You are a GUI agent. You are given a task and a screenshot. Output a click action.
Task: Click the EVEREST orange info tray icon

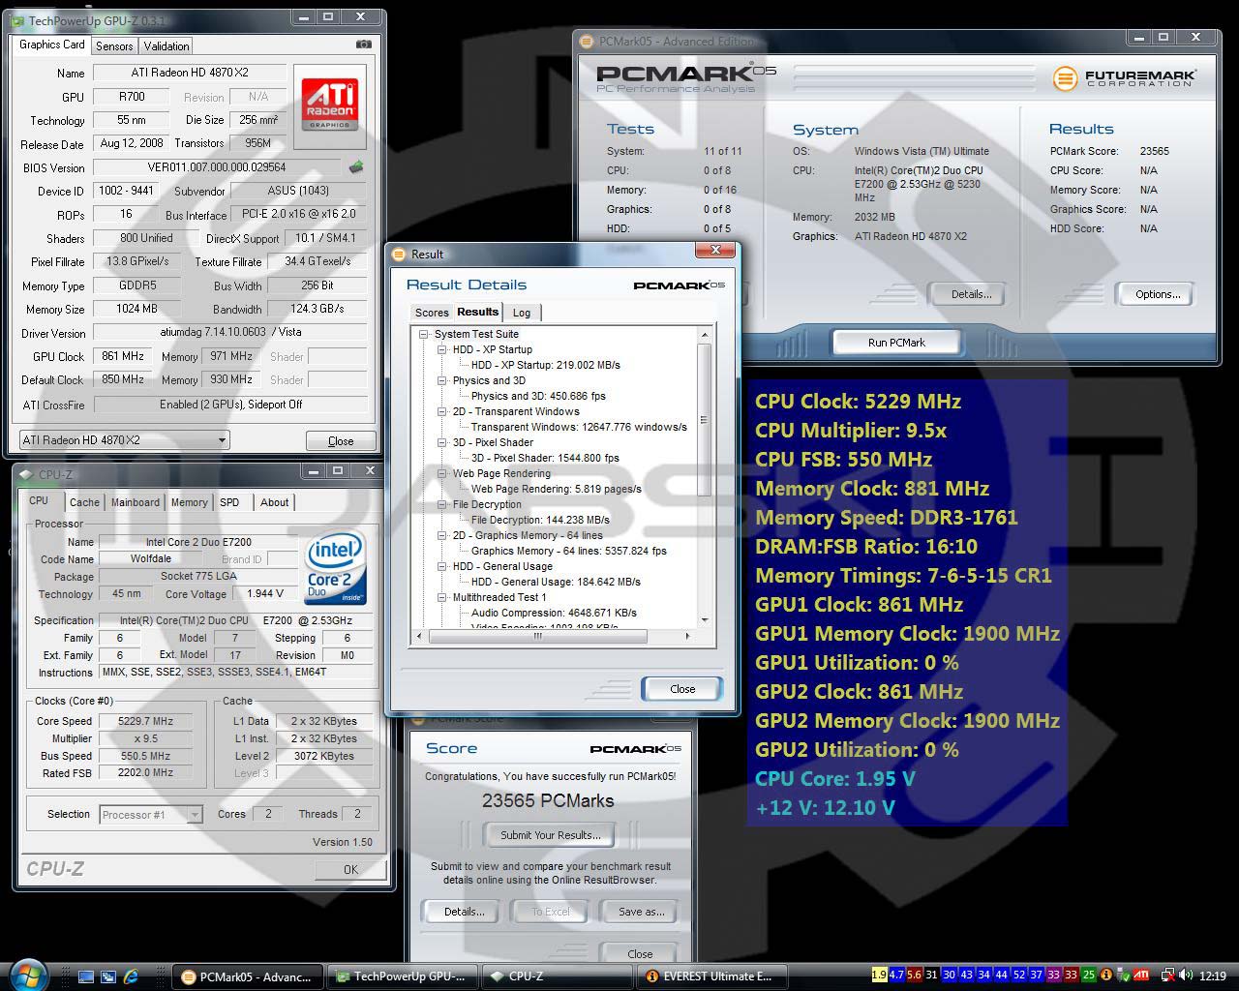[x=1105, y=976]
